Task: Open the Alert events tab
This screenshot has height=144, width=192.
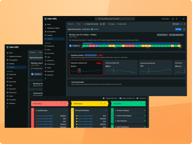Action: 121,24
